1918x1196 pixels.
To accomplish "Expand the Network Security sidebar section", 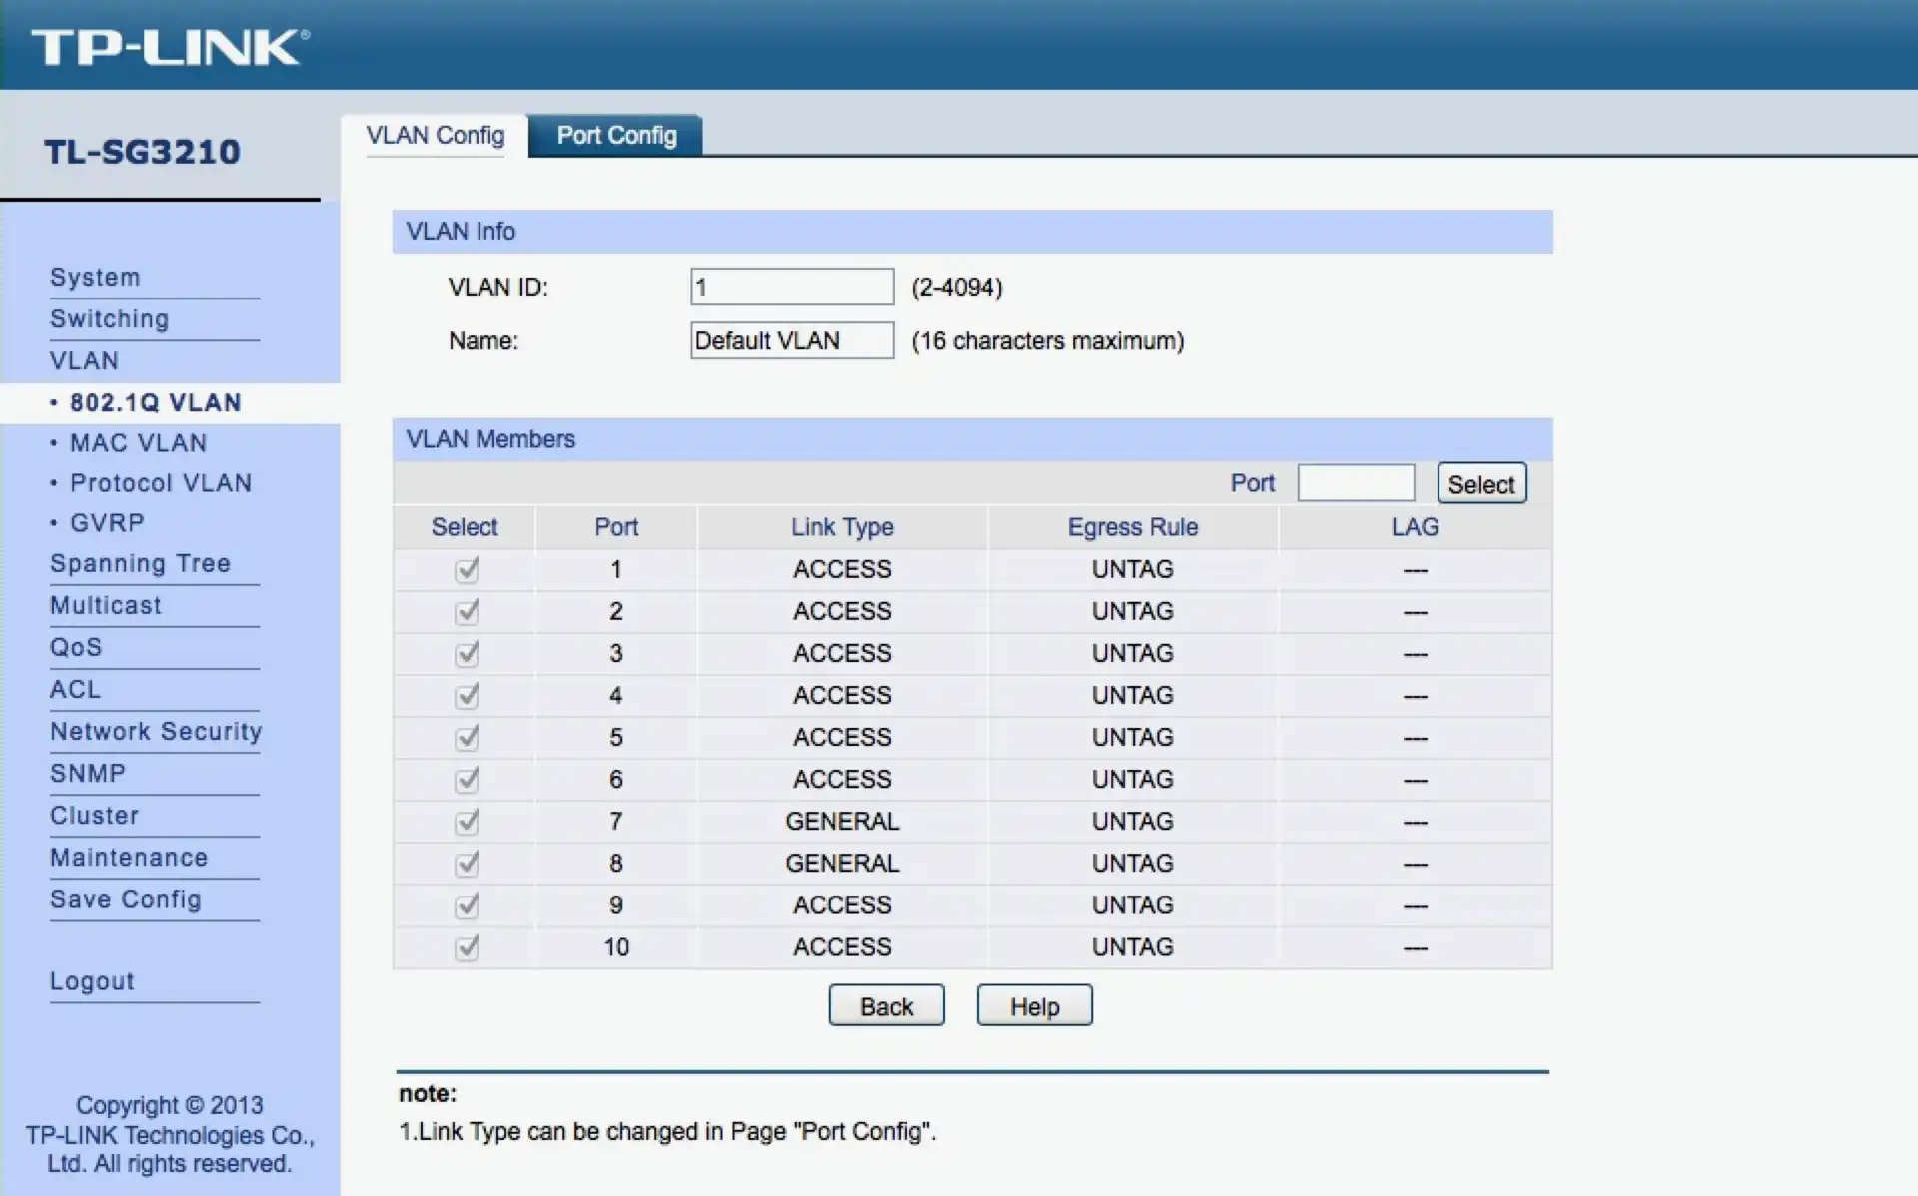I will [x=156, y=732].
